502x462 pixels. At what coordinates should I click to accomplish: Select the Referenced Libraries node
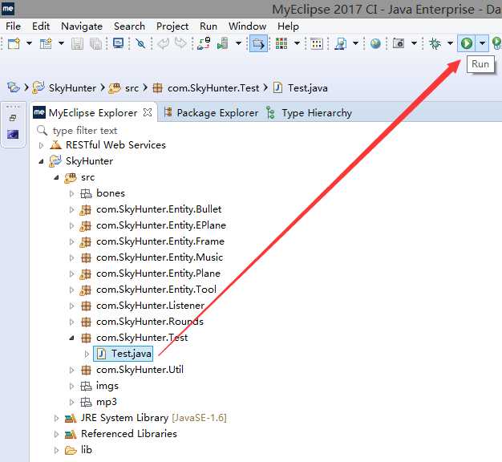point(128,434)
